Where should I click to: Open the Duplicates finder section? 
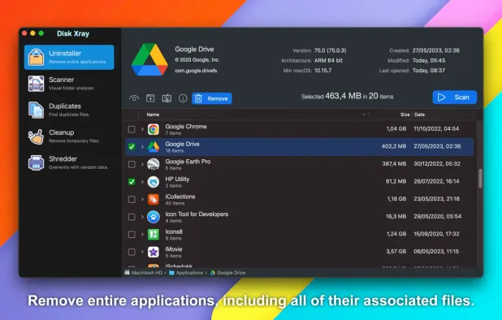(69, 110)
